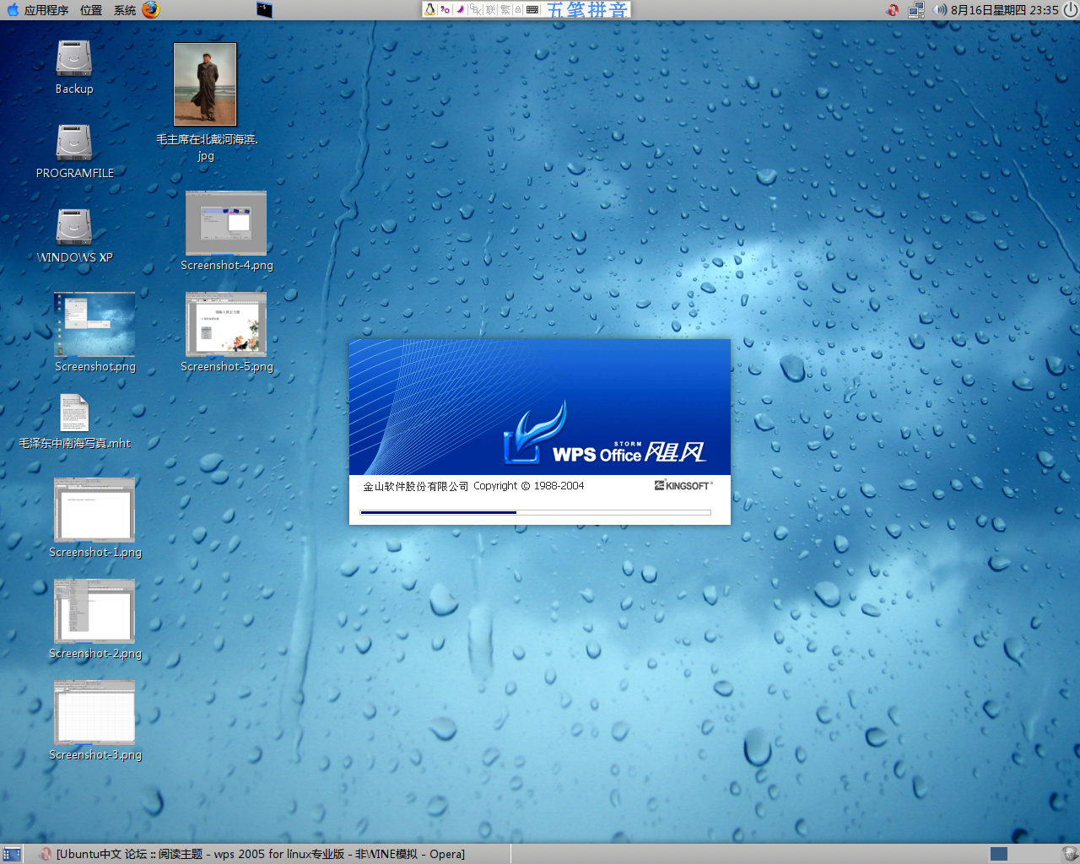Open the network connection tray icon
Screen dimensions: 1080x864
916,10
